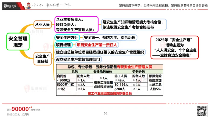Click the 2025年“安全生产月” theme box

[x=175, y=47]
